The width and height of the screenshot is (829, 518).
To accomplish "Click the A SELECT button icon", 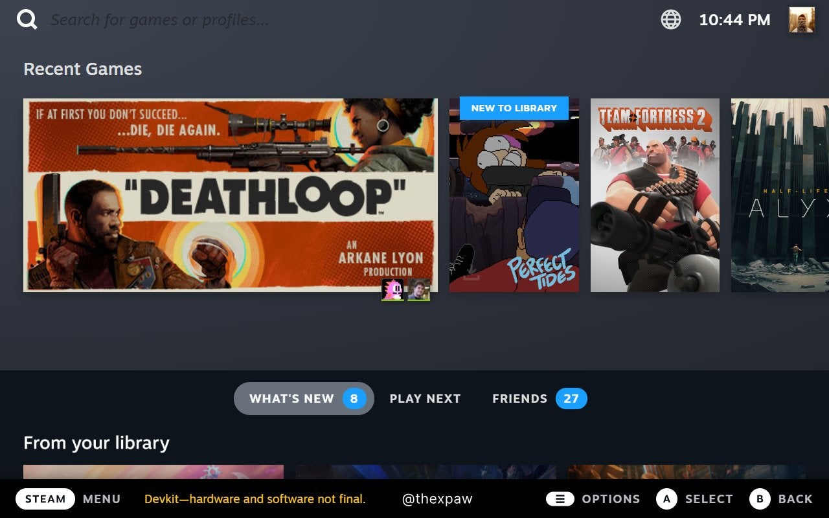I will point(667,499).
